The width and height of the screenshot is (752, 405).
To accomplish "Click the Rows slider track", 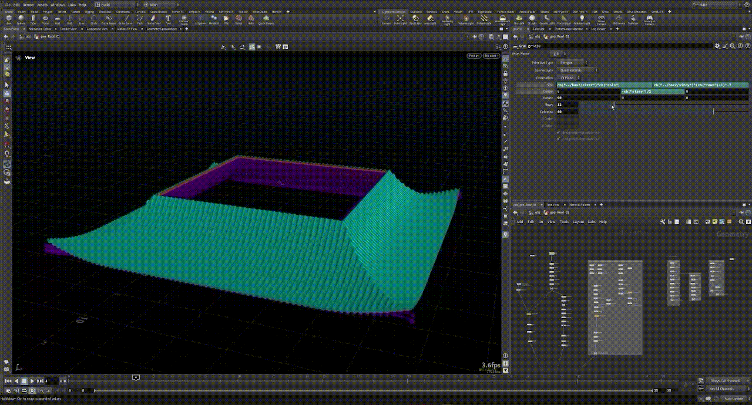I will (x=664, y=104).
